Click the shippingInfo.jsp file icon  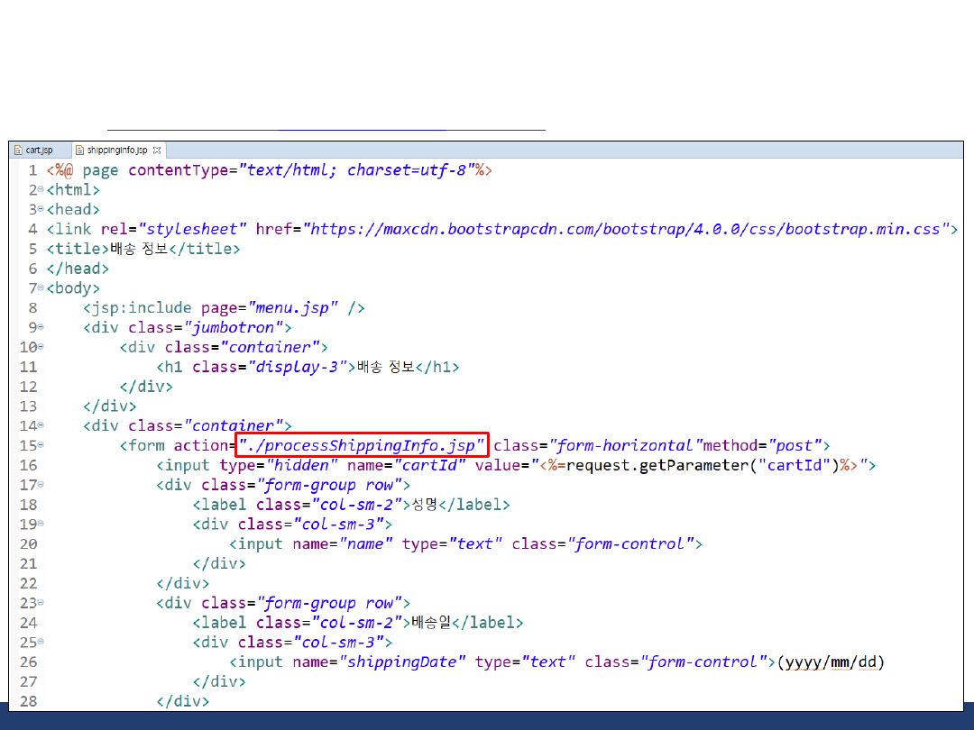click(x=79, y=150)
